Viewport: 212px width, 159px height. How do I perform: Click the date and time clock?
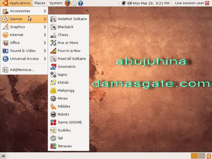(151, 3)
